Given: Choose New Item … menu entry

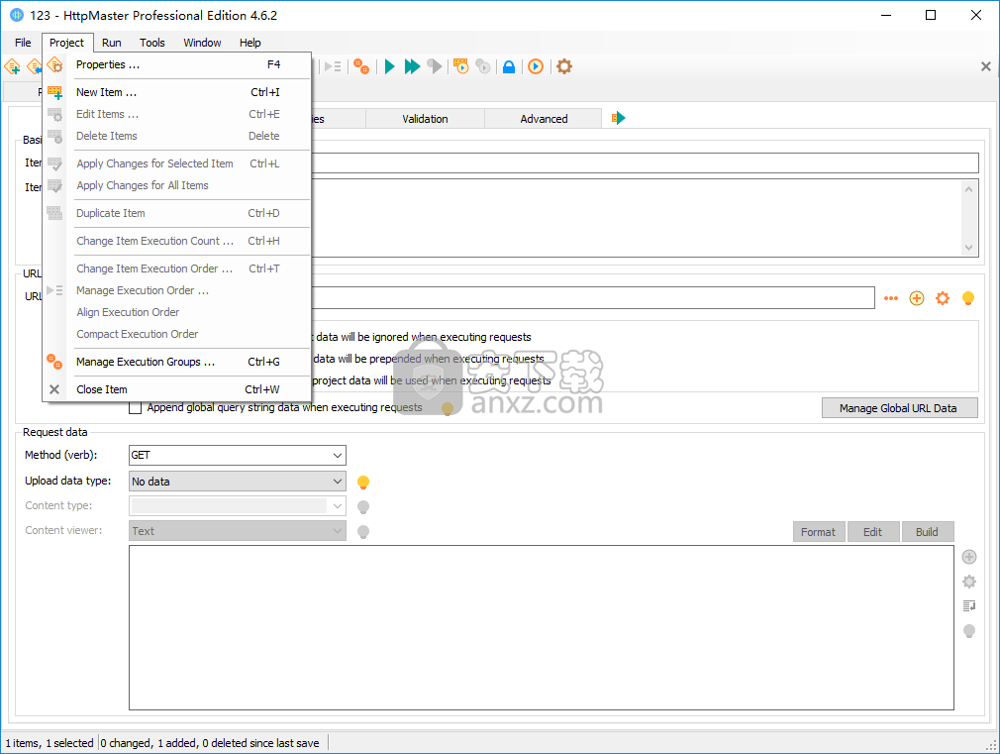Looking at the screenshot, I should [x=177, y=92].
